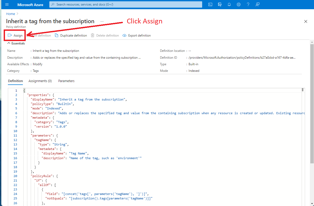Click the Feedback icon in header
This screenshot has height=206, width=314.
coord(258,4)
